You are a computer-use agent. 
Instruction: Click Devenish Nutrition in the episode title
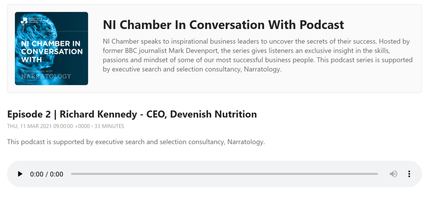[x=213, y=114]
